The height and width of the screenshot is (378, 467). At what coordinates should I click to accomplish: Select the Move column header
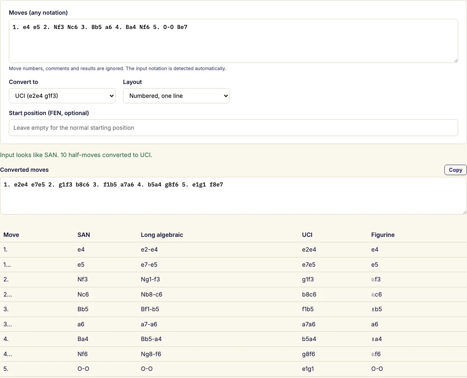(x=11, y=235)
